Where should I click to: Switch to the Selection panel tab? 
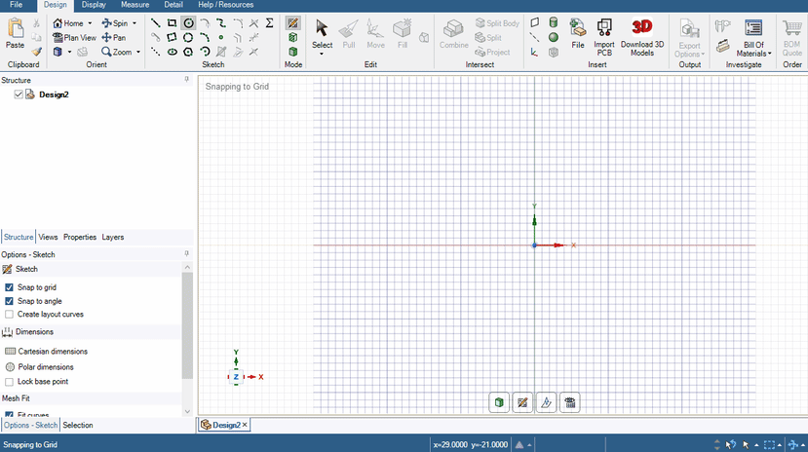78,426
